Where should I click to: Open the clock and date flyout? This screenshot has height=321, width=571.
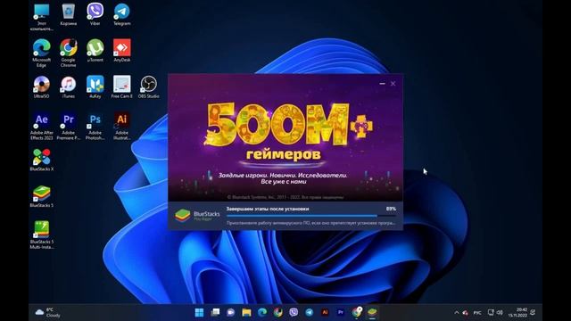[x=517, y=312]
